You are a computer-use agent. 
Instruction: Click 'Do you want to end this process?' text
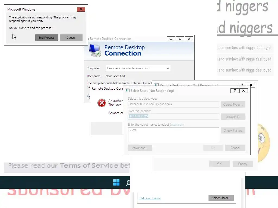(x=31, y=28)
